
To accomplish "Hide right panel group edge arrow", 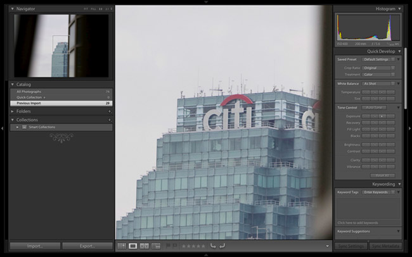I will (x=409, y=128).
